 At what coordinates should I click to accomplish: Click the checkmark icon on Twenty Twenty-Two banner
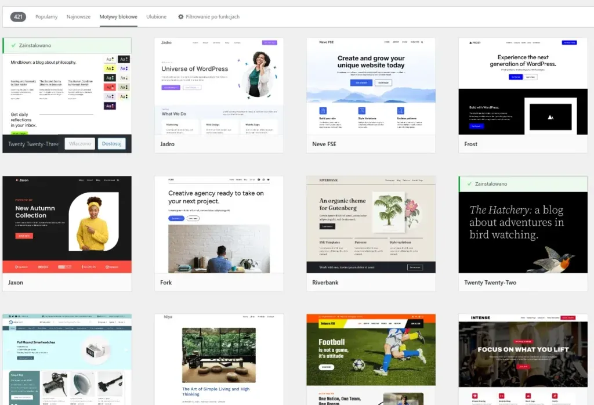469,184
